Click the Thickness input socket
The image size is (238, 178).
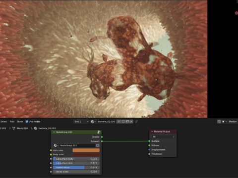click(149, 154)
